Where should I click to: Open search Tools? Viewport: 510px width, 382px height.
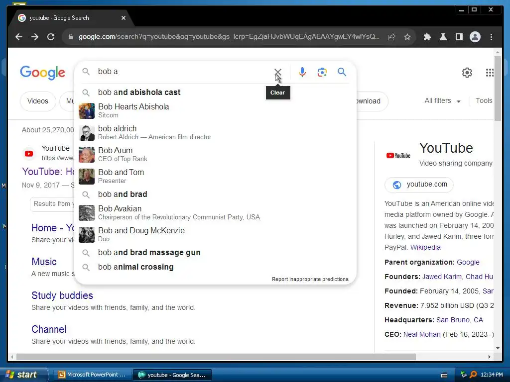[x=484, y=100]
